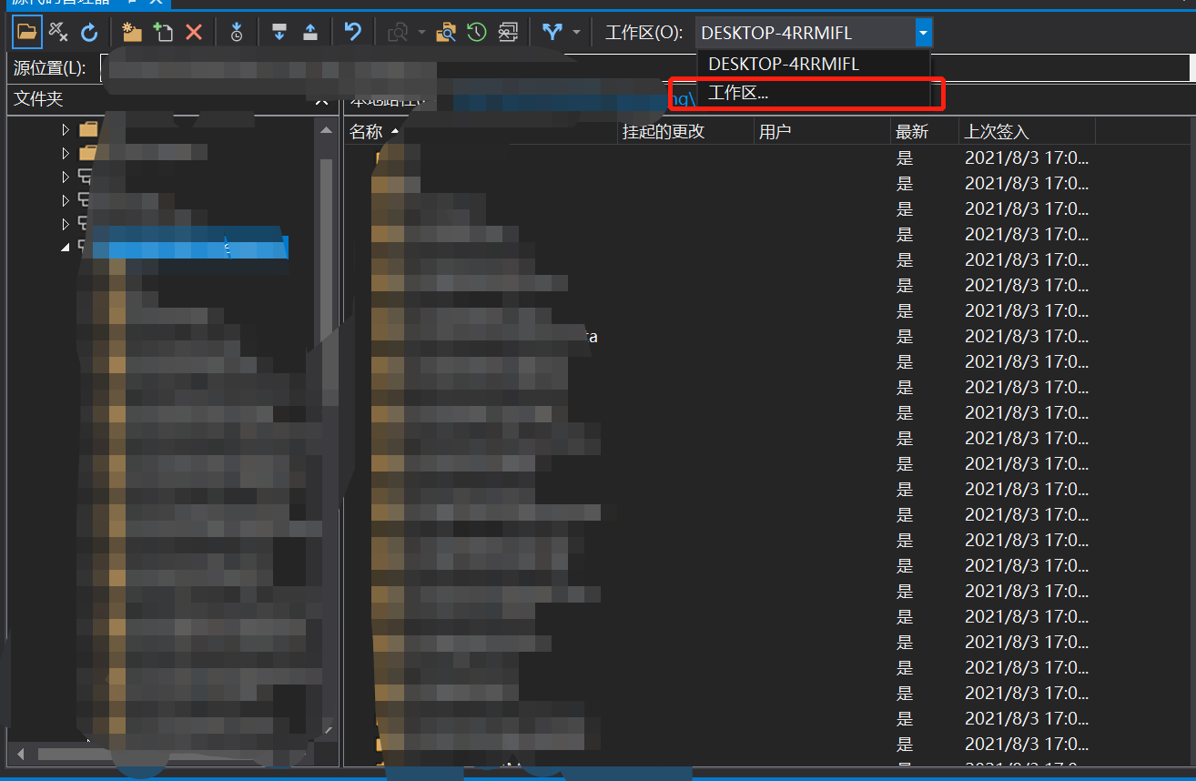Screen dimensions: 1196x781
Task: Open the compare icon's dropdown arrow
Action: [x=421, y=33]
